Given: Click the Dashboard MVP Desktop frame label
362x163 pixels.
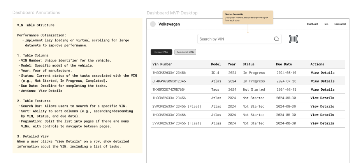Looking at the screenshot, I should tap(172, 13).
